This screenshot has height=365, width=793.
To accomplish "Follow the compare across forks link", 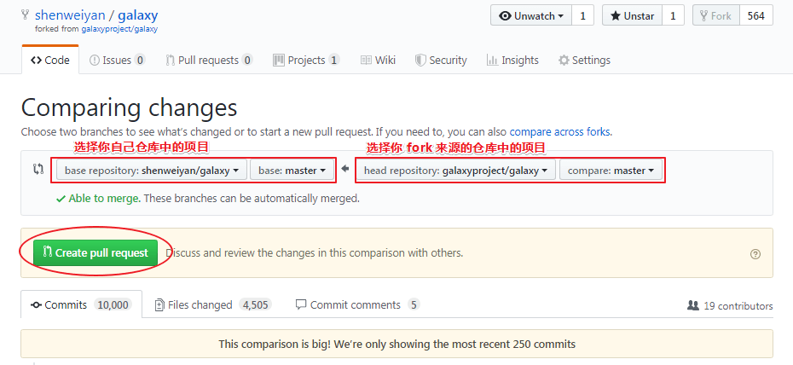I will point(559,132).
